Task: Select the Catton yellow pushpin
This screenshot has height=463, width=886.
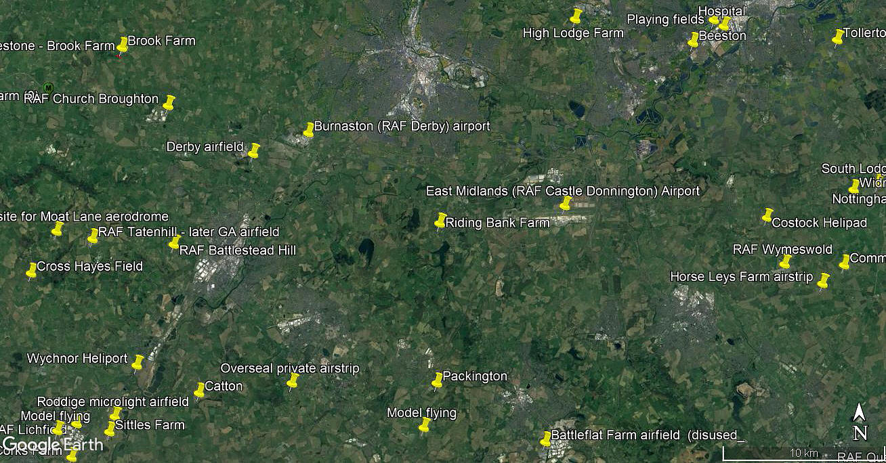Action: click(199, 391)
